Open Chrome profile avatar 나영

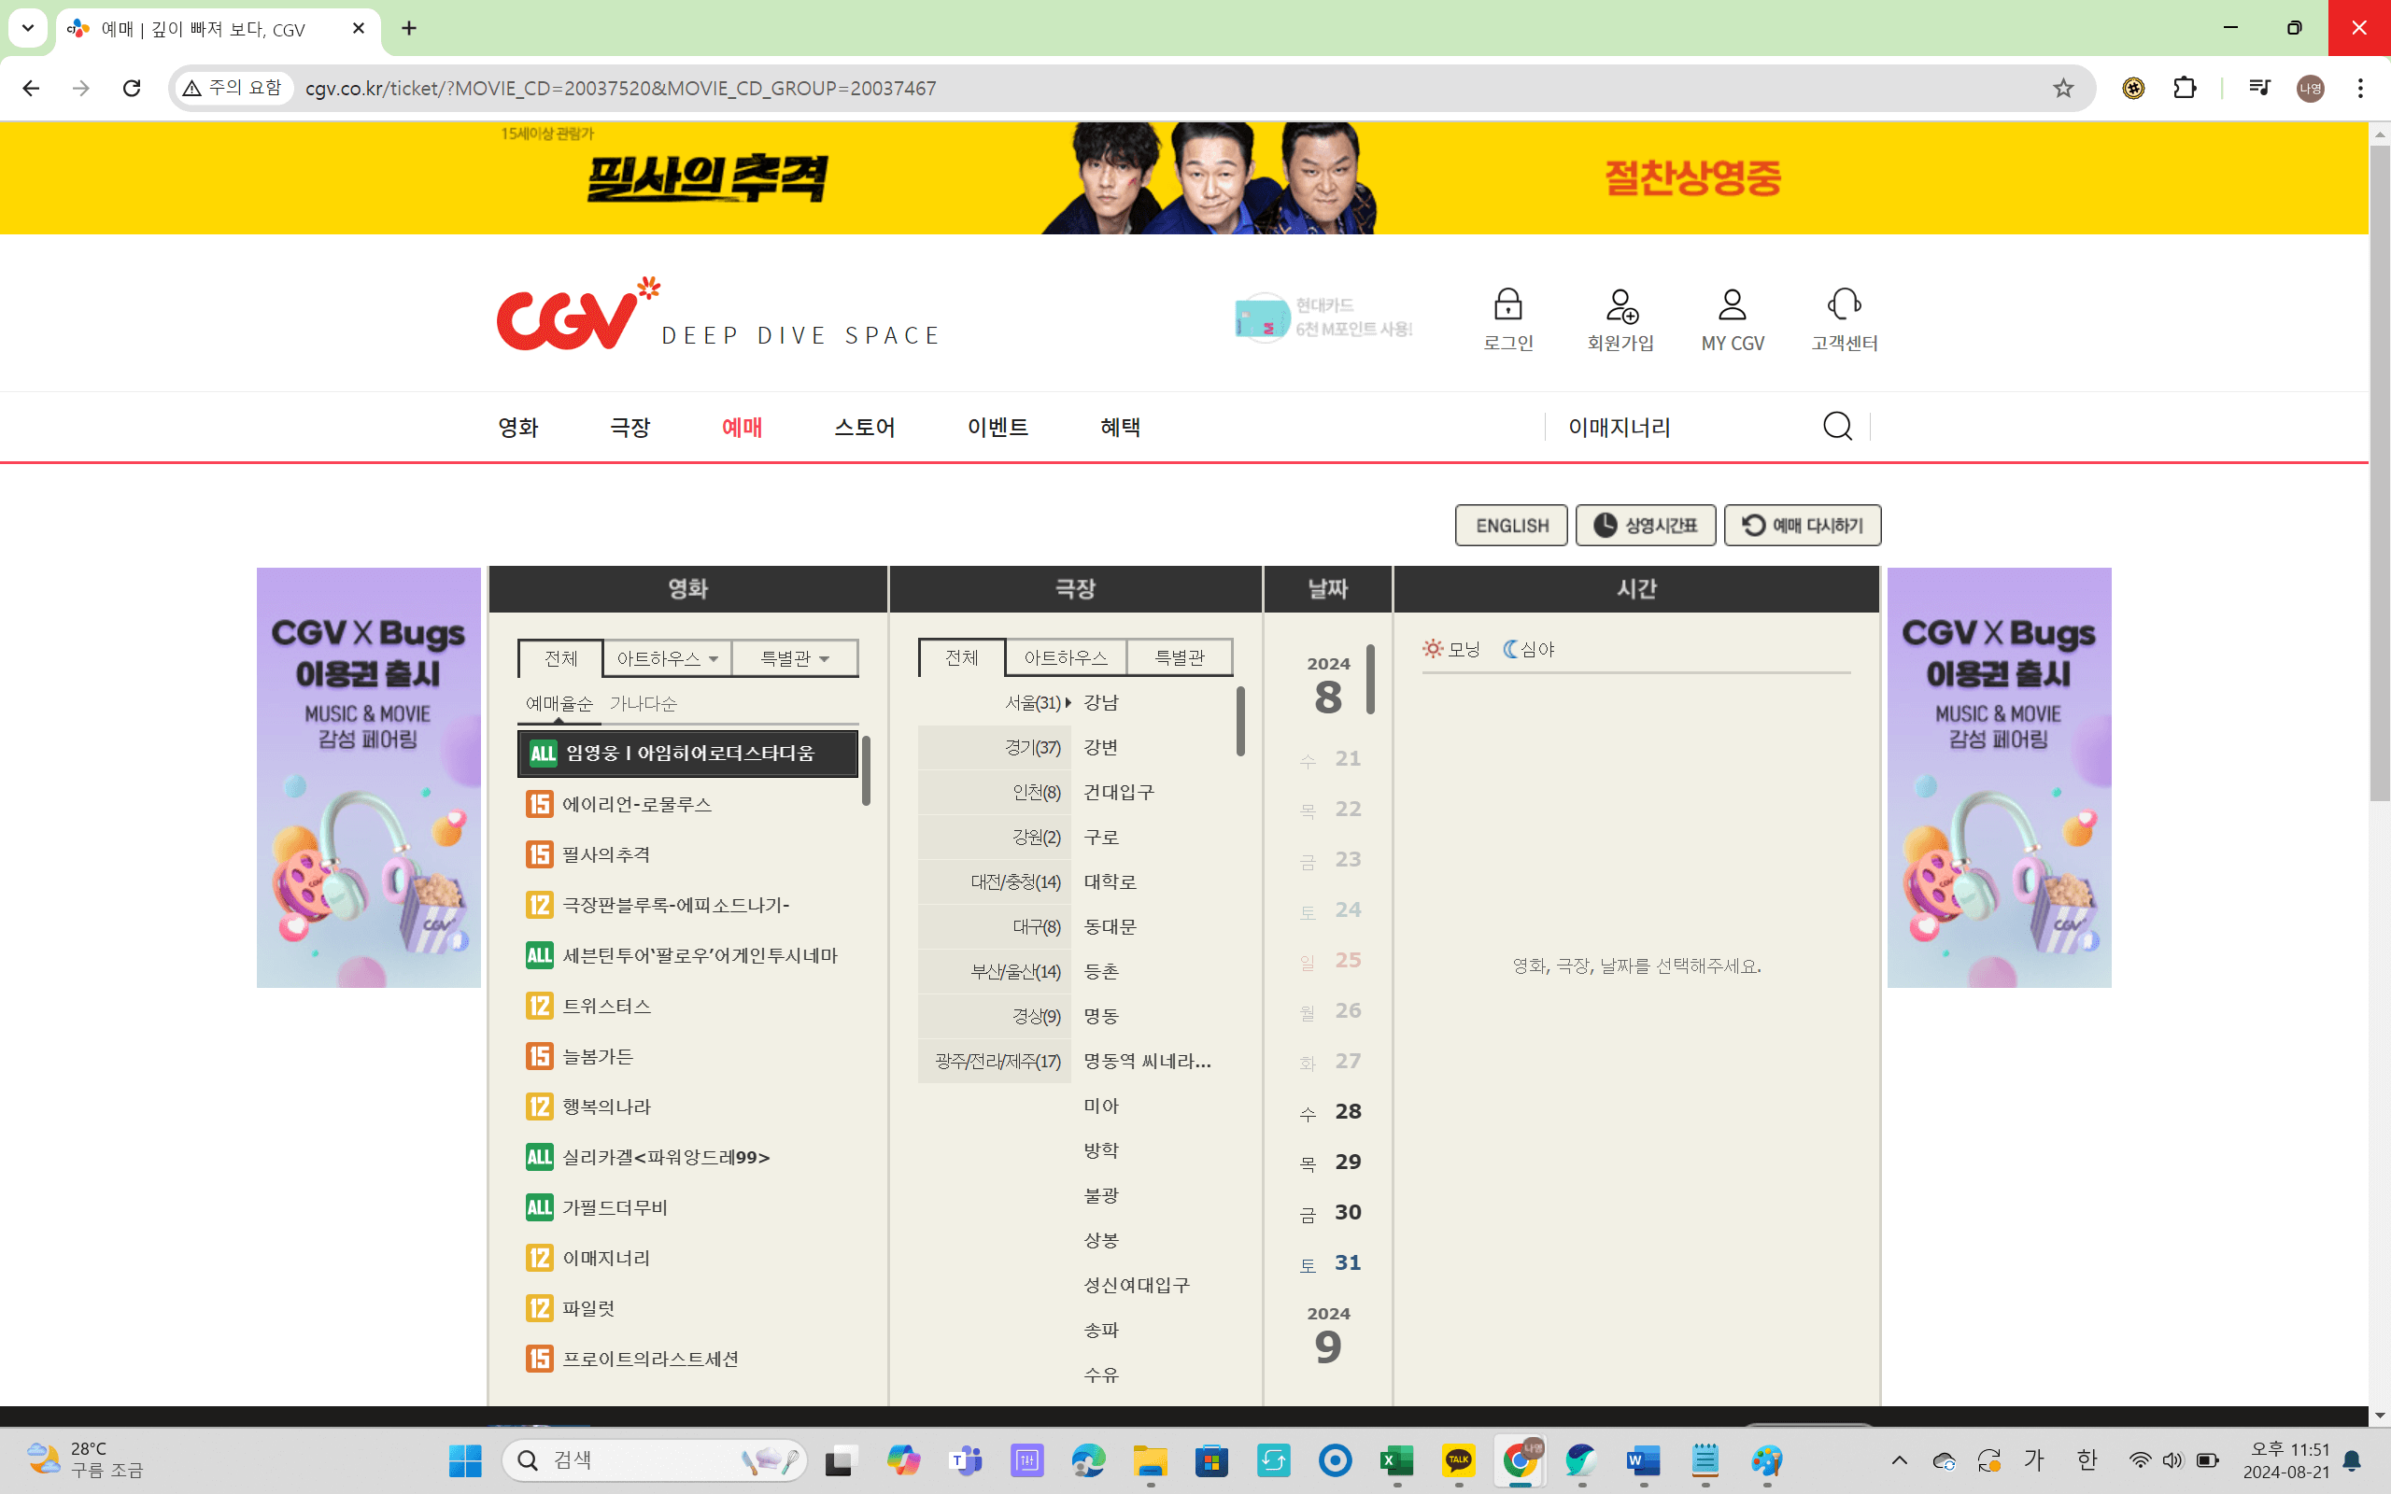click(x=2310, y=88)
